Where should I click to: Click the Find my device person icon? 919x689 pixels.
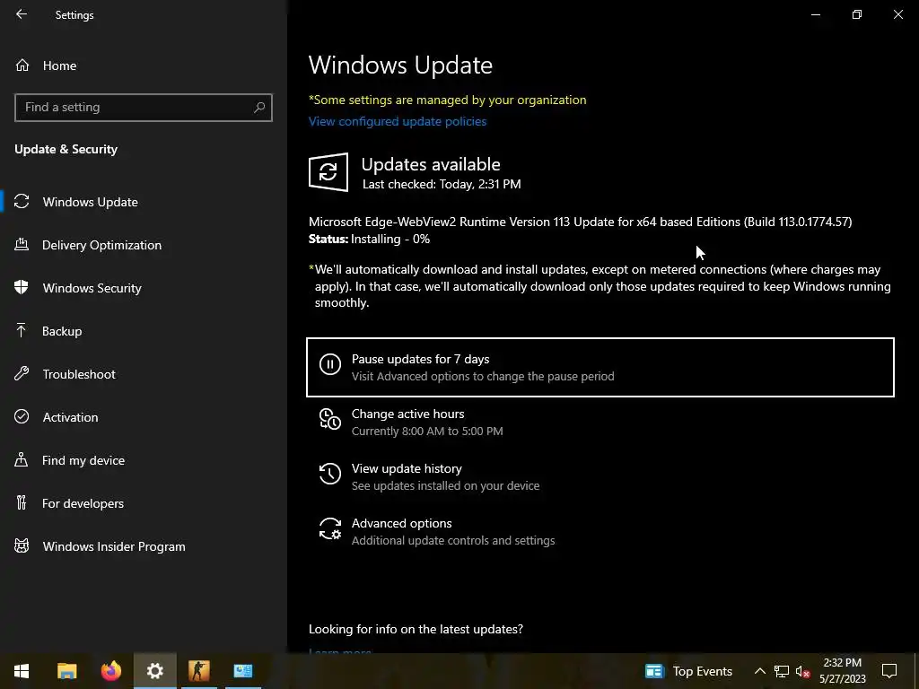click(22, 459)
